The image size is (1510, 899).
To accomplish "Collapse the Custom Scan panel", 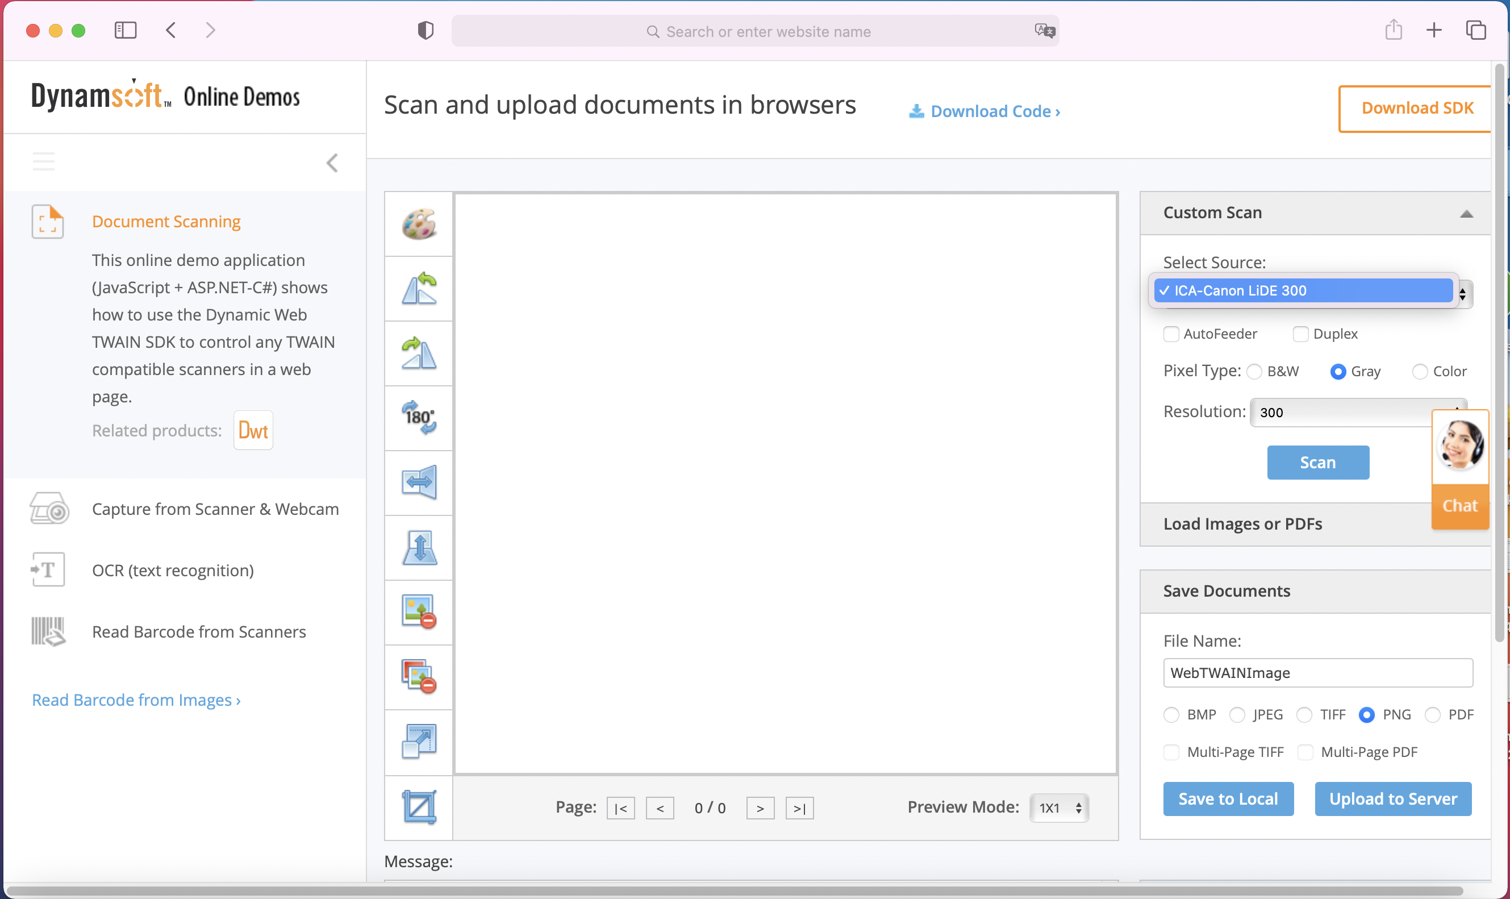I will tap(1466, 213).
